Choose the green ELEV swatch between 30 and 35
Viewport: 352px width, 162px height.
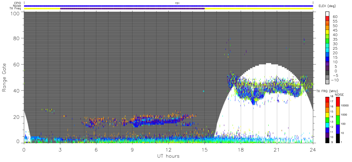tap(328, 41)
